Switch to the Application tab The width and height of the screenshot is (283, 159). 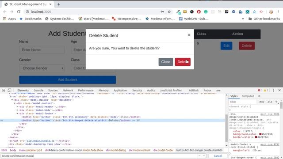[120, 90]
